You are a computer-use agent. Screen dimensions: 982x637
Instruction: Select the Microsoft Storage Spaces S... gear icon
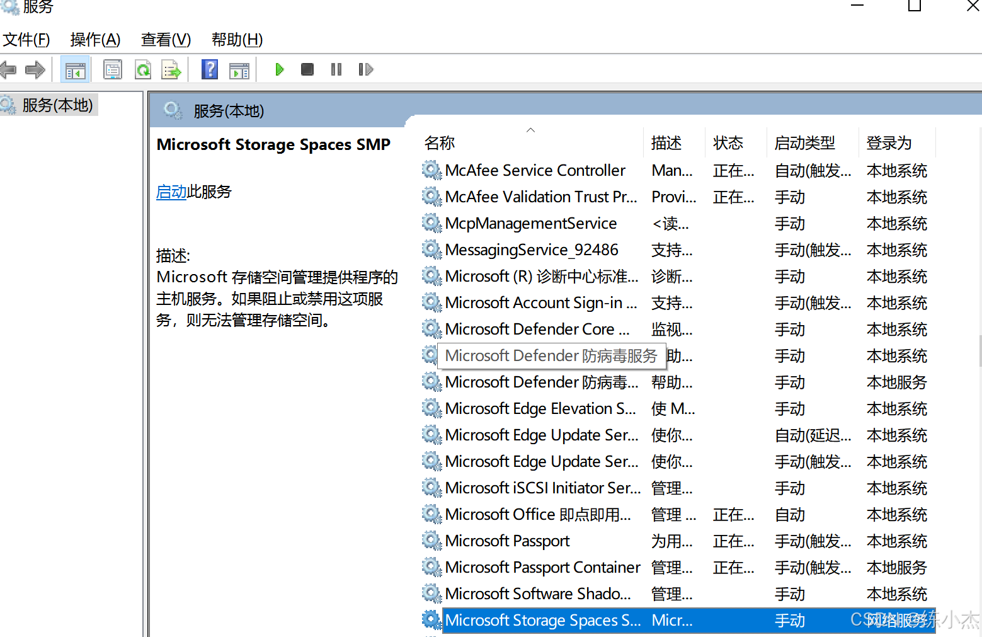click(x=431, y=620)
